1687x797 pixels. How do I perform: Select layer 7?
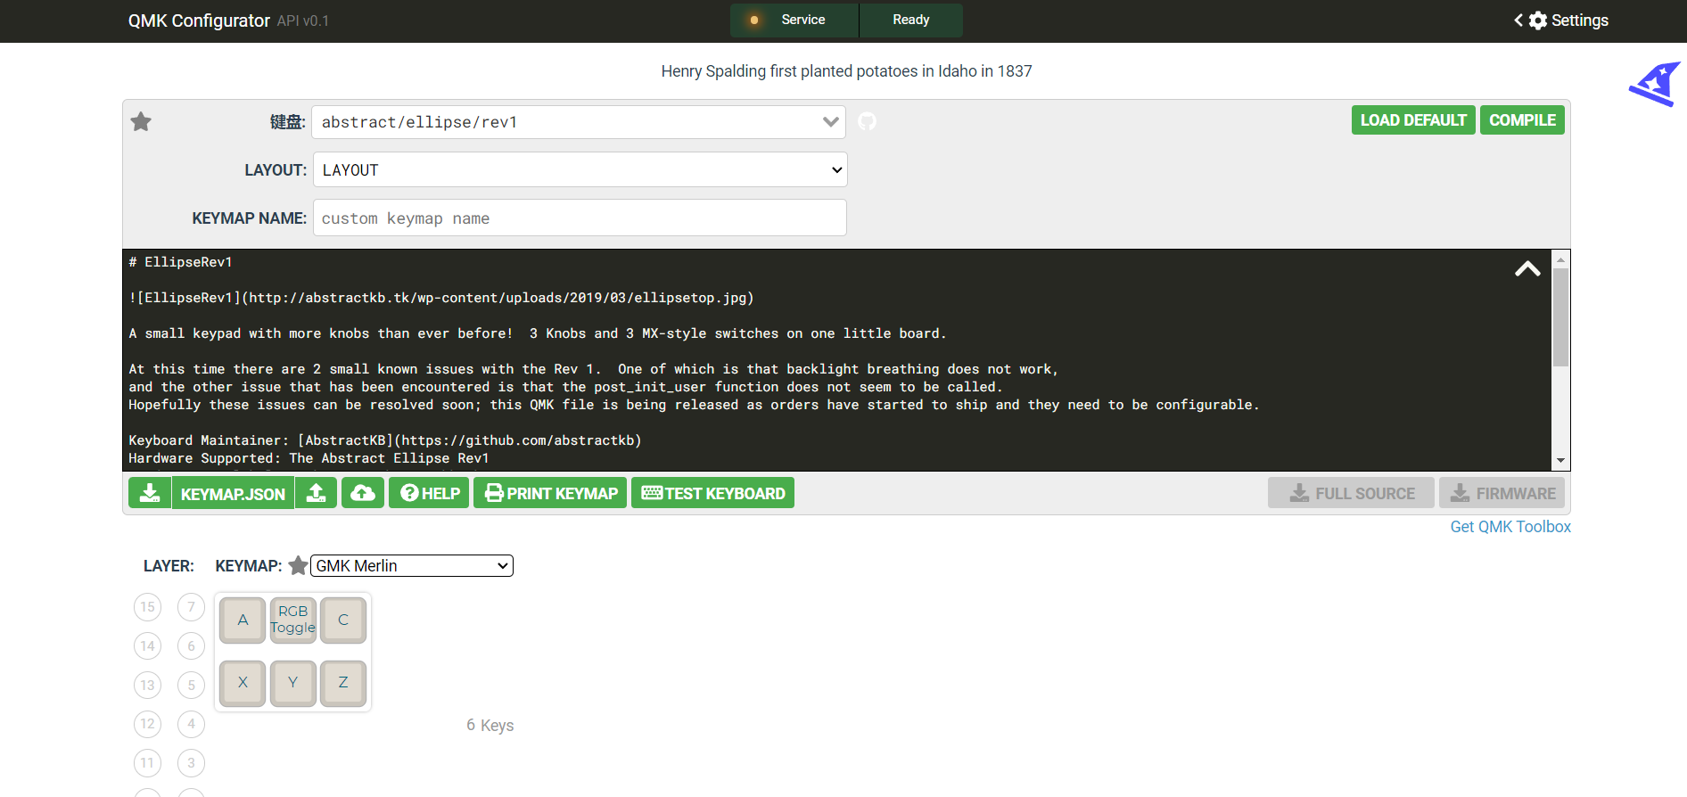point(191,607)
